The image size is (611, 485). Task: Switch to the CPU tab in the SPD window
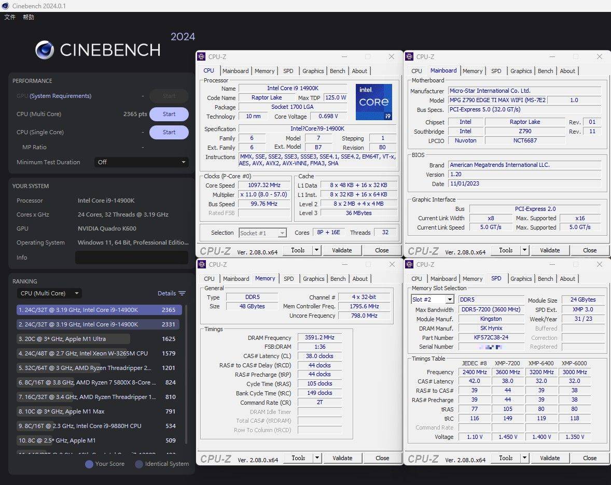tap(416, 279)
